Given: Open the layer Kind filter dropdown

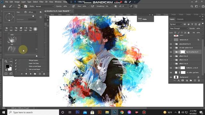Looking at the screenshot, I should click(176, 24).
